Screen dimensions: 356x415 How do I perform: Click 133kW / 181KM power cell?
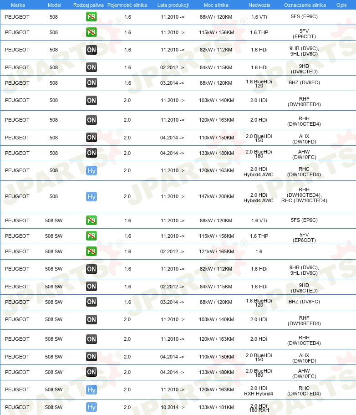(216, 407)
